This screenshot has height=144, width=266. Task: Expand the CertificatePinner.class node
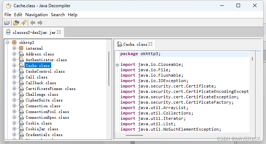tap(14, 89)
